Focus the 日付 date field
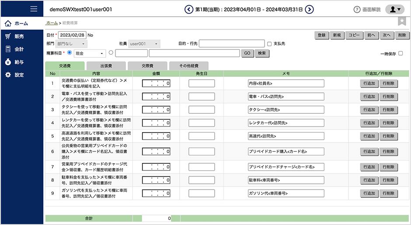This screenshot has width=411, height=225. (x=72, y=35)
